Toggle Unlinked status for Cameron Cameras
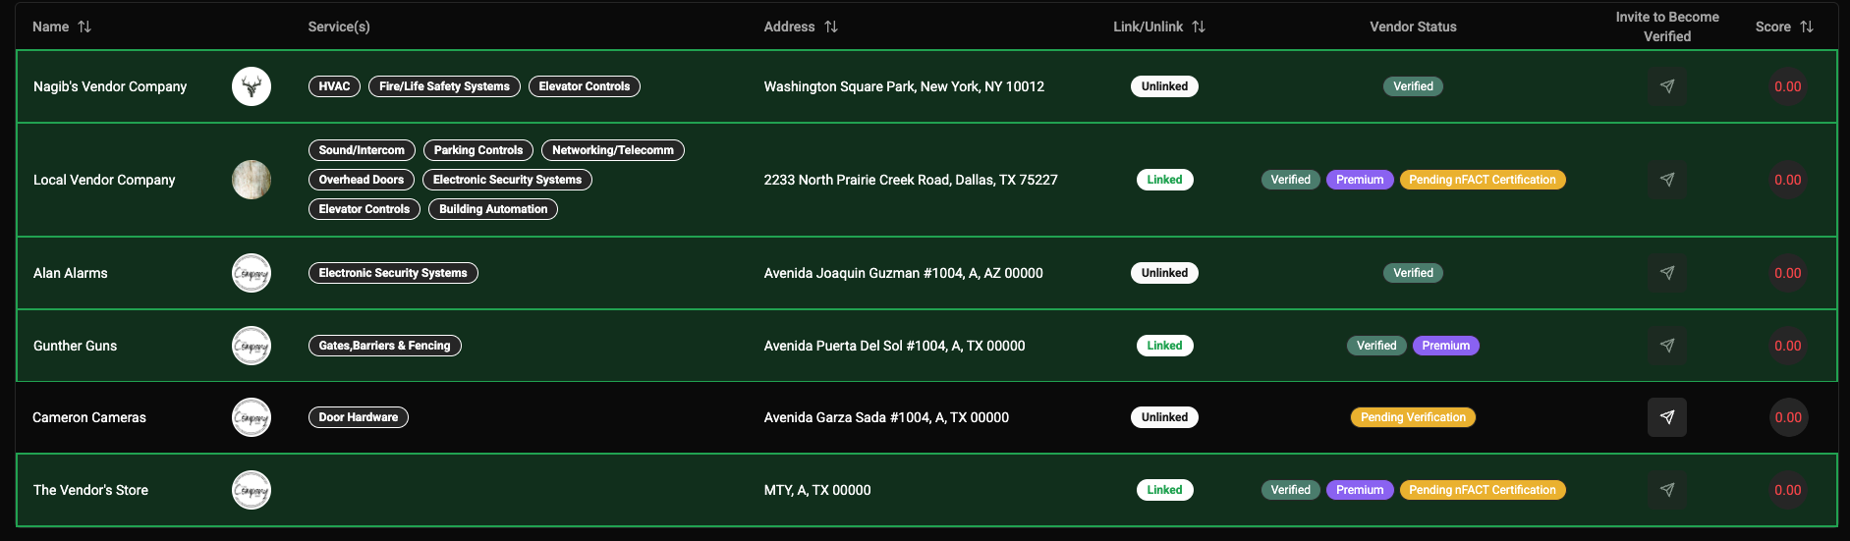Screen dimensions: 1850x541 [x=1164, y=417]
